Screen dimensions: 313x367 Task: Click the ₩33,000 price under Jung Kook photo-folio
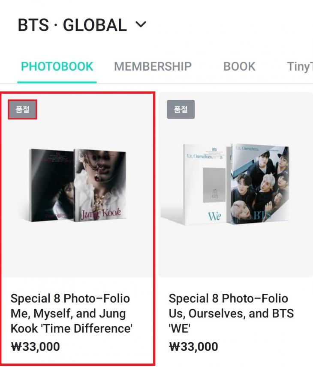tap(35, 346)
